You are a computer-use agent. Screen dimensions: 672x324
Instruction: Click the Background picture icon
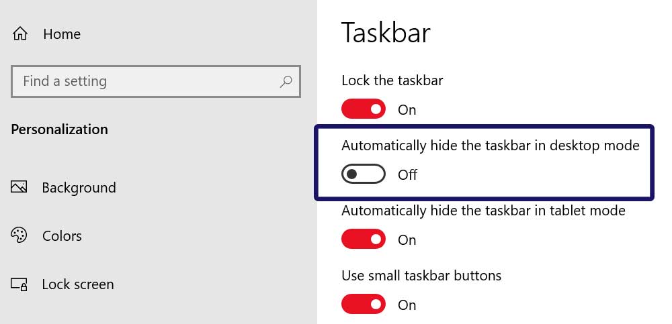[x=19, y=186]
